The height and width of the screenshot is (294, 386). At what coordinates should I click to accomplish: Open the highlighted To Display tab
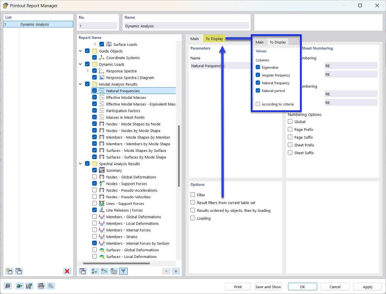click(214, 39)
